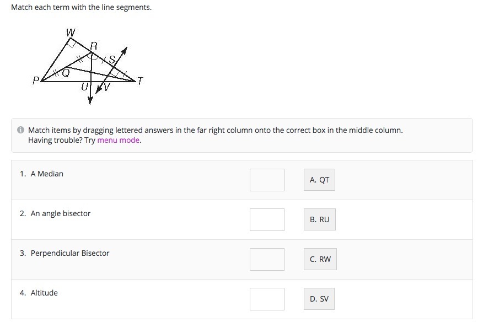Open the menu mode link
Viewport: 478px width, 322px height.
point(119,141)
